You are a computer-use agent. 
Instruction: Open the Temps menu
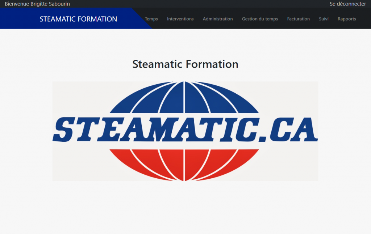pos(151,19)
